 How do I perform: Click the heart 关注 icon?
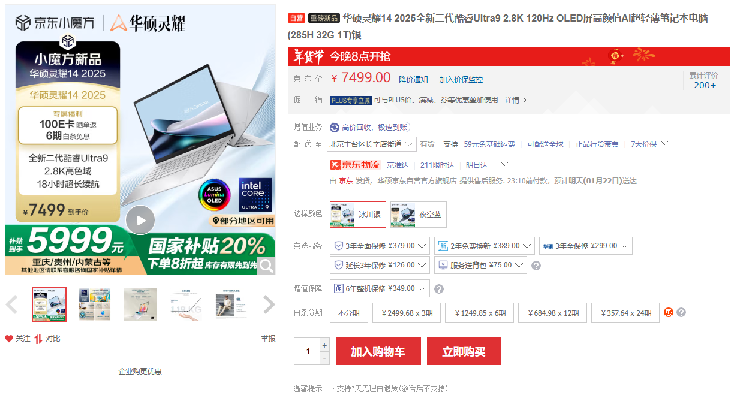point(9,339)
